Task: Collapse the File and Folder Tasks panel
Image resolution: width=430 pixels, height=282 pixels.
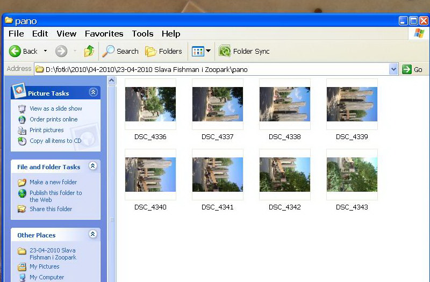Action: tap(93, 166)
